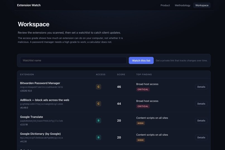Click the C access grade badge for AdBlock
This screenshot has height=150, width=225.
[x=99, y=104]
